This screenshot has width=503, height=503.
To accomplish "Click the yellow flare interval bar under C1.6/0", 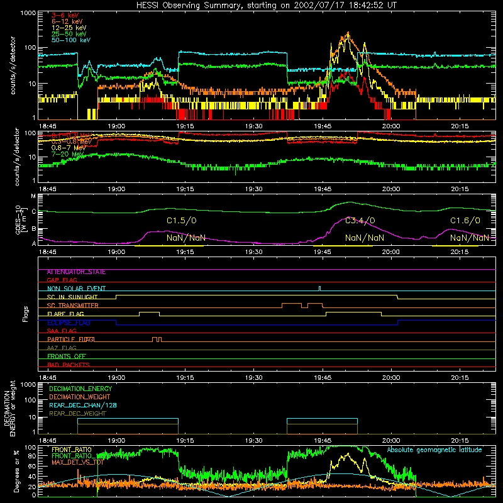I will 455,246.
